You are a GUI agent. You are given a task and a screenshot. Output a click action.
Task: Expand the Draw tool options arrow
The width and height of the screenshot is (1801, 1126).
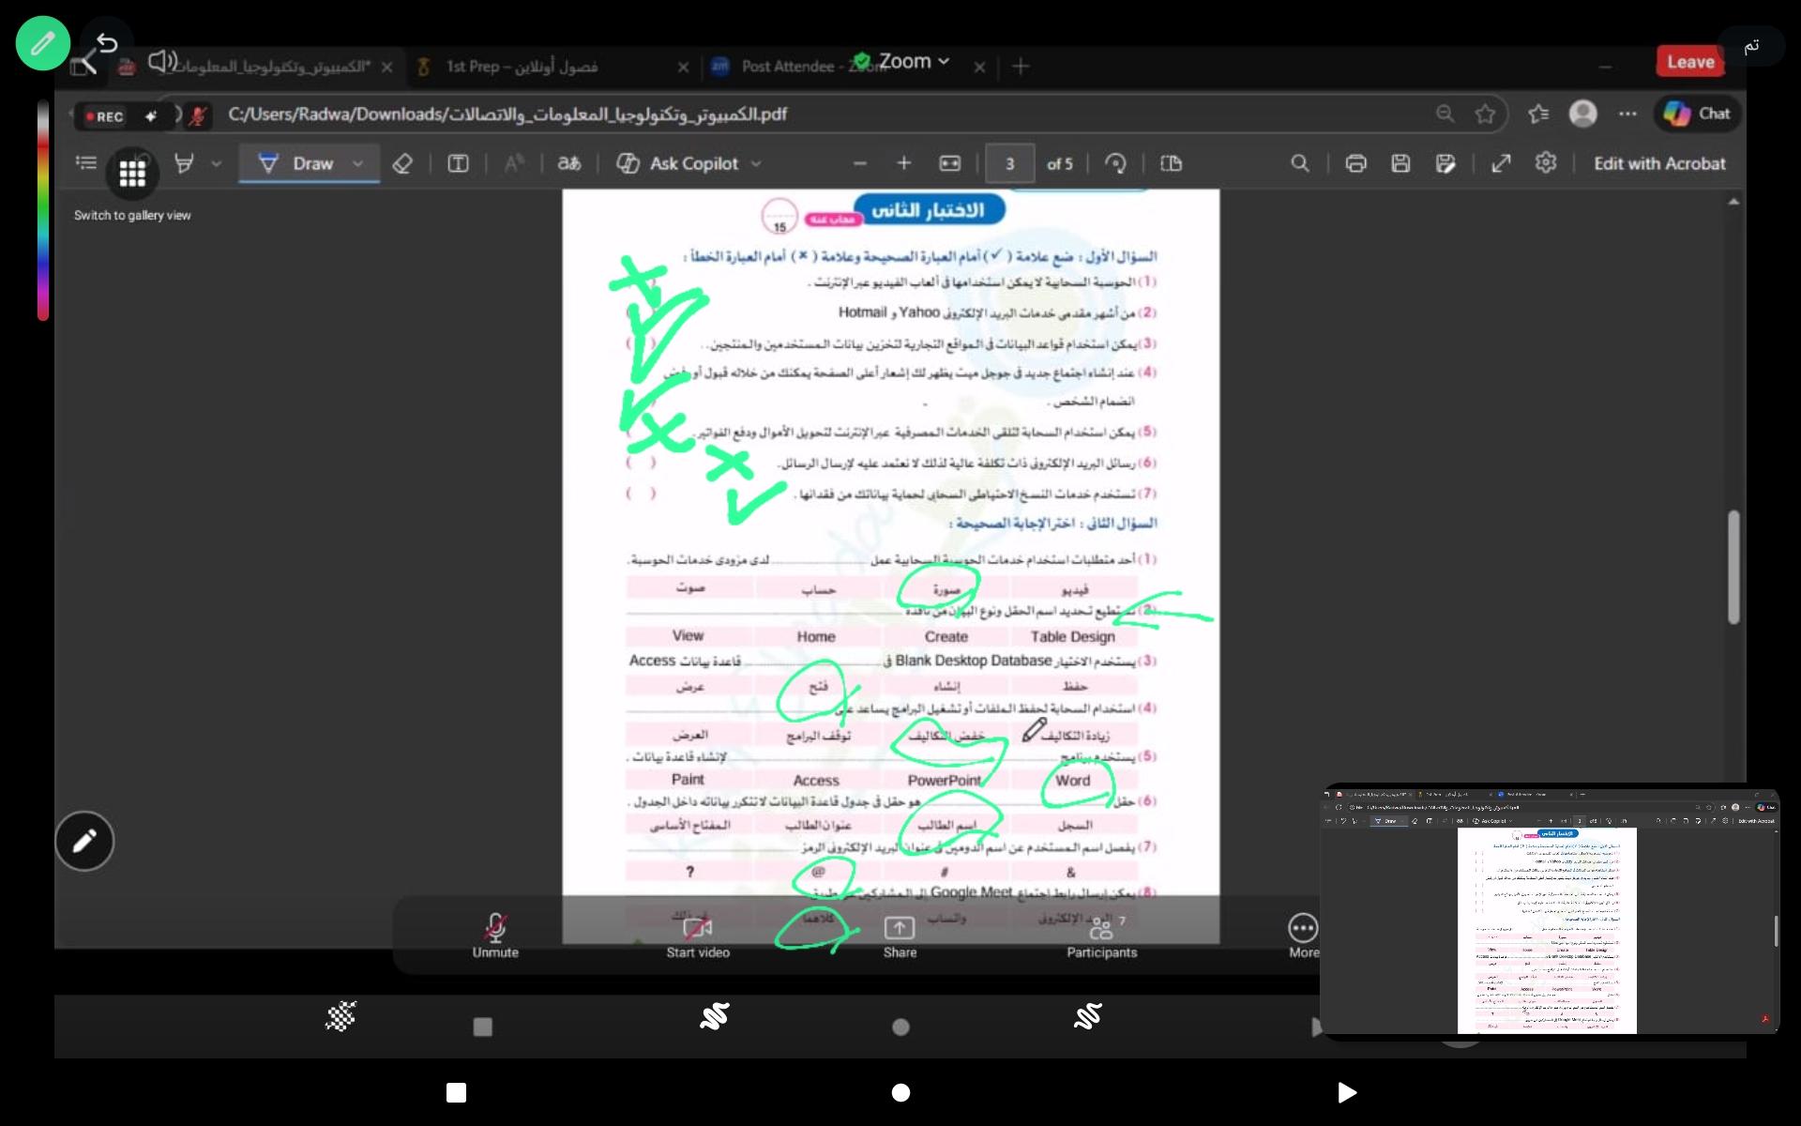(357, 163)
